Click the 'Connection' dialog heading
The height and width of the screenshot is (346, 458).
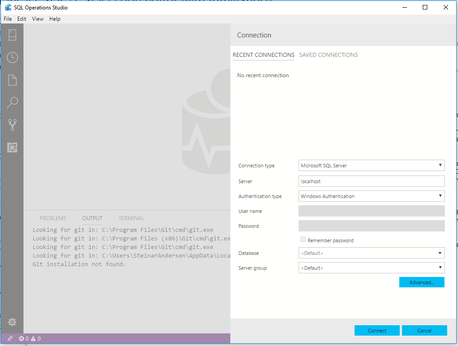click(254, 35)
